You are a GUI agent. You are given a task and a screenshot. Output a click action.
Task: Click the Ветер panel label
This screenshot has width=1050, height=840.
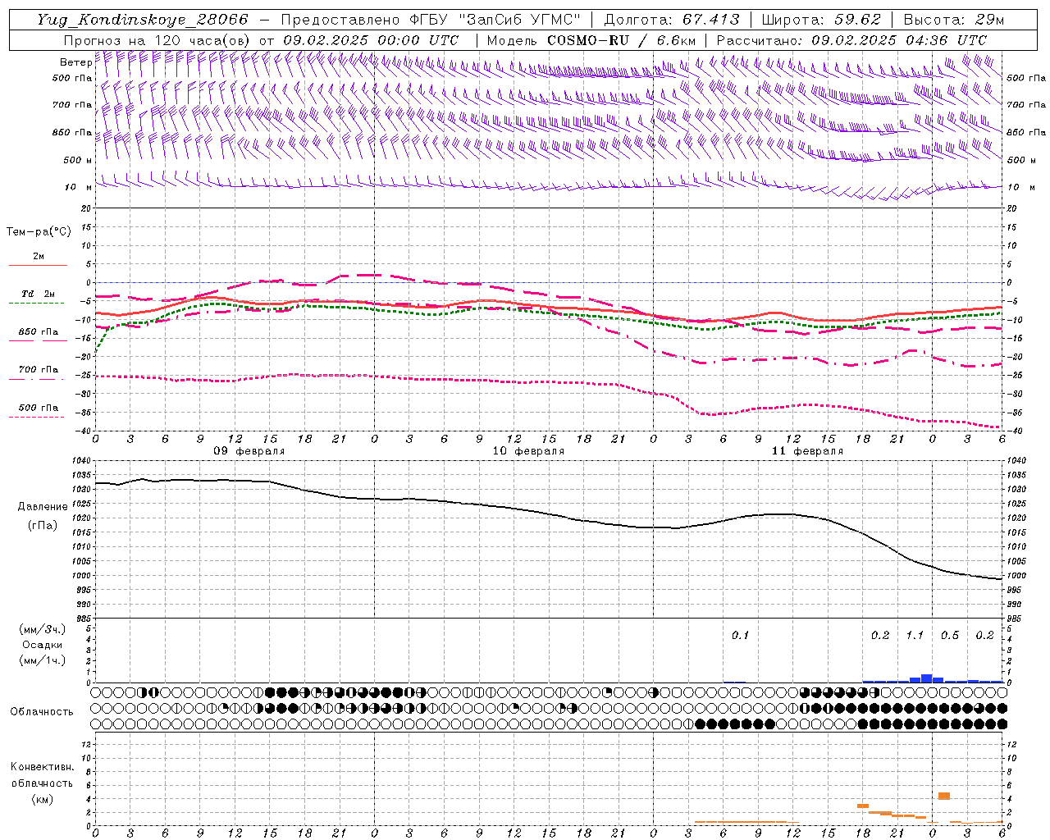(x=75, y=62)
